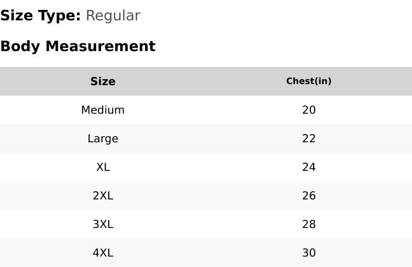Click chest value 24 for XL

click(309, 167)
